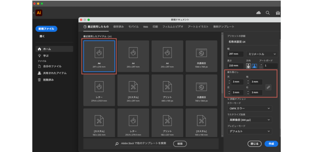
Task: Go to ホーム in the sidebar
Action: pyautogui.click(x=54, y=49)
